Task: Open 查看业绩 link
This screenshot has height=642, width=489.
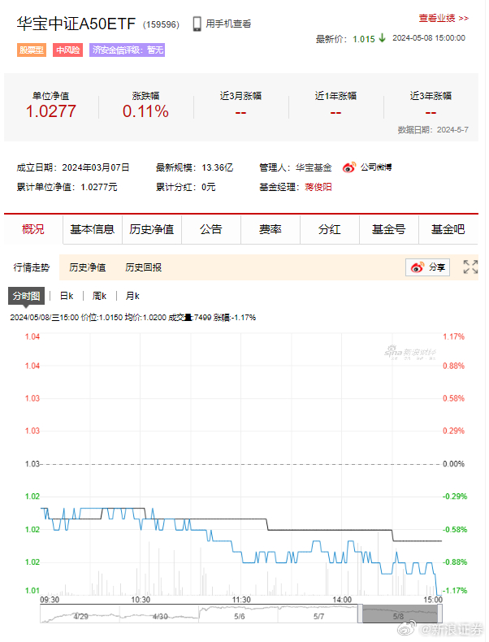Action: coord(444,19)
